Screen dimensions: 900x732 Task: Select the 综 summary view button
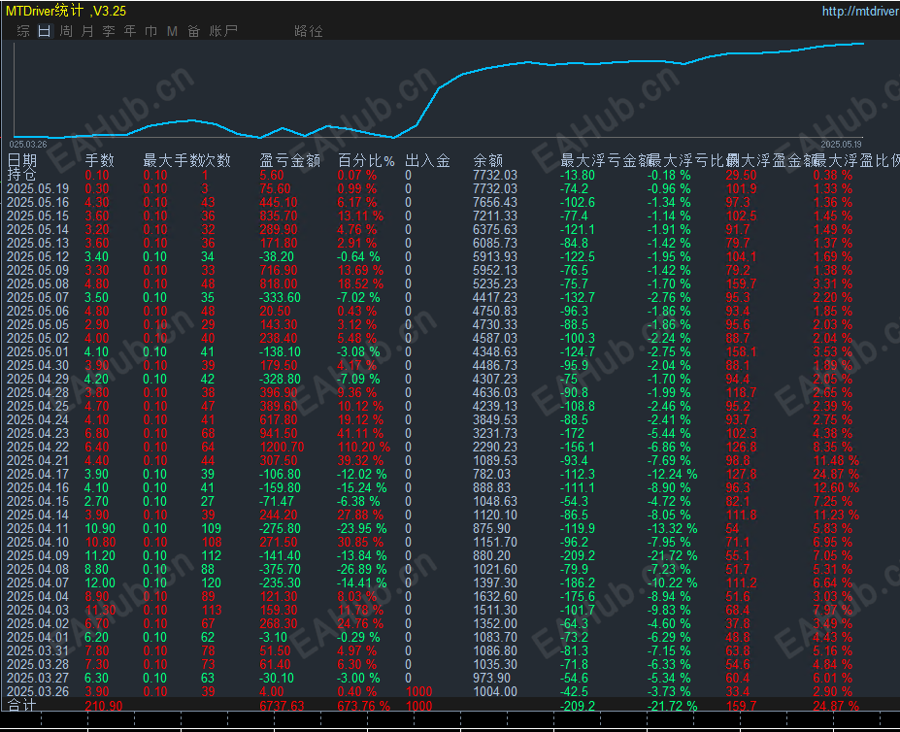click(x=23, y=31)
